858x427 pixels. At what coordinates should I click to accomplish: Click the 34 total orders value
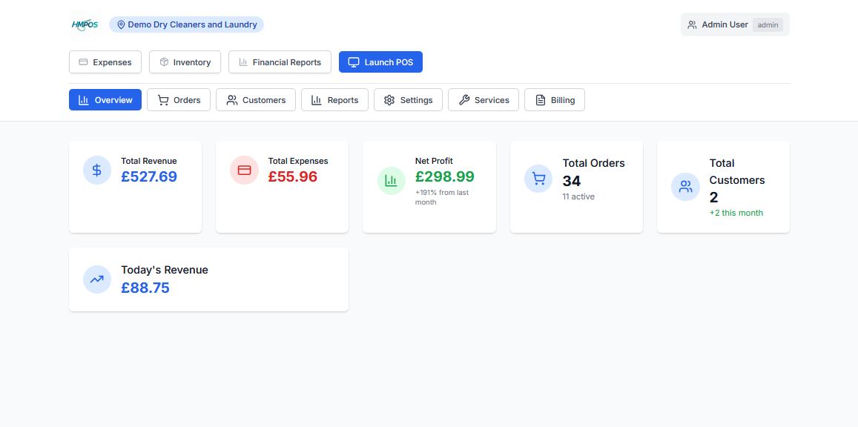coord(572,181)
